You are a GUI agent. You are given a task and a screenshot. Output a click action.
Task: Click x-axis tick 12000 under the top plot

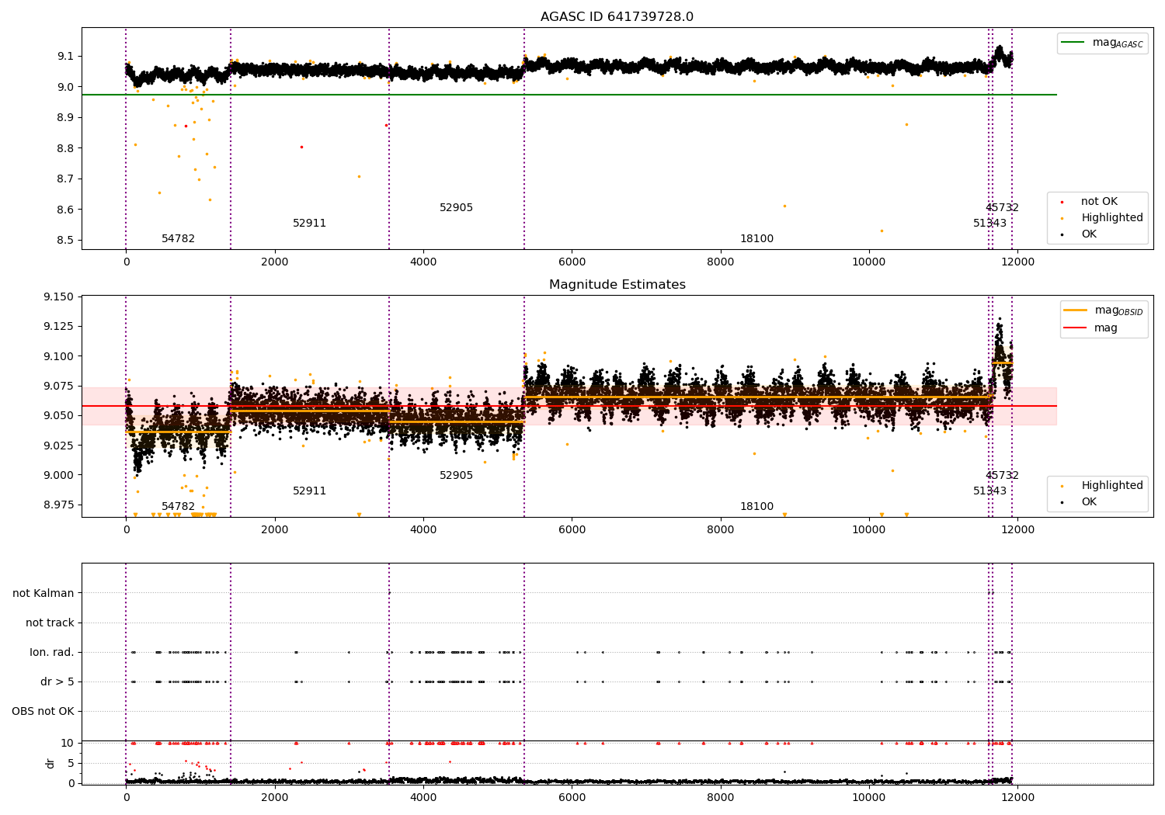click(1017, 262)
